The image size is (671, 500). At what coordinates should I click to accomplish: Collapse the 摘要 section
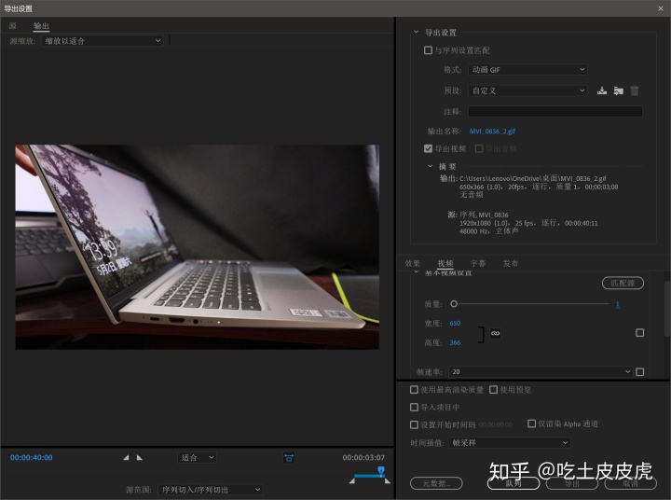(430, 166)
